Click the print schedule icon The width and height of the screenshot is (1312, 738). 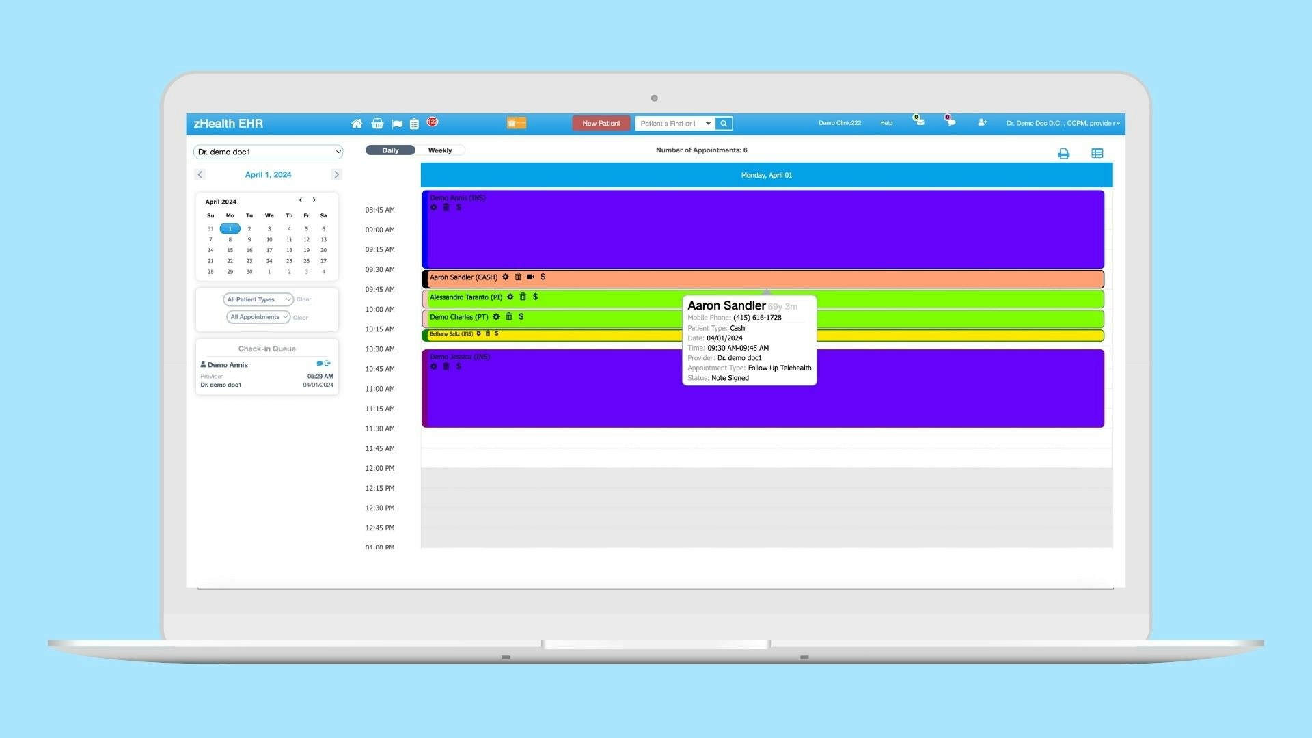coord(1063,154)
